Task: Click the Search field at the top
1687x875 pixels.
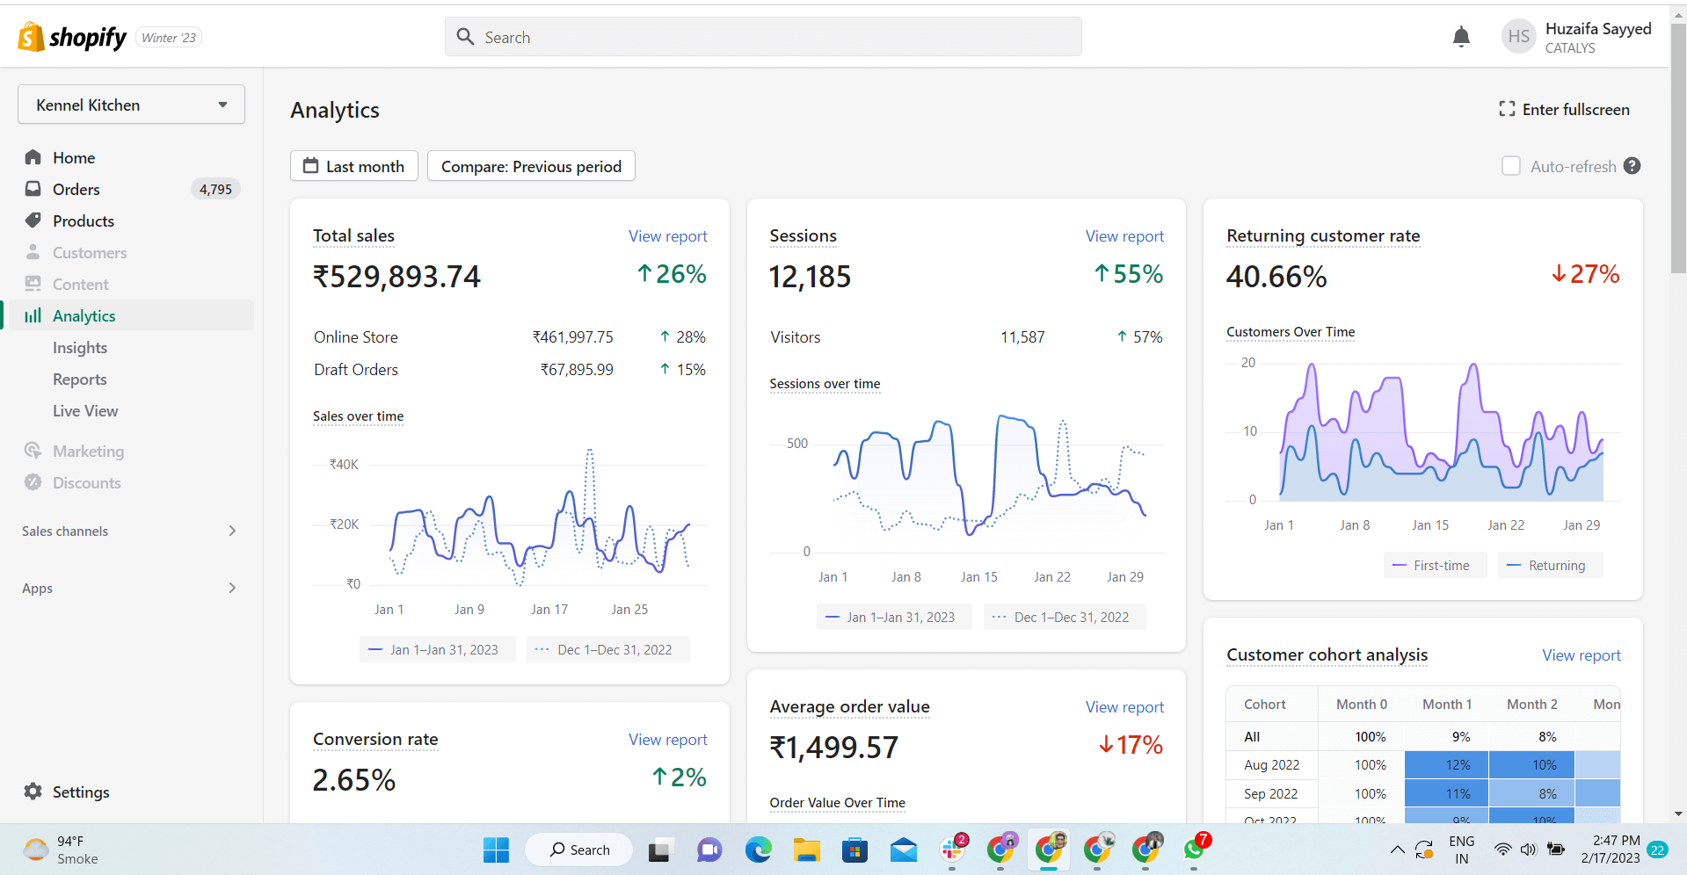Action: coord(763,37)
